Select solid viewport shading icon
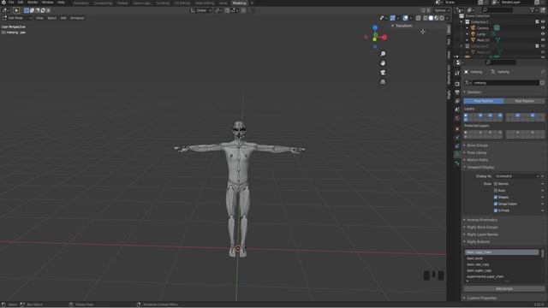The height and width of the screenshot is (308, 548). 431,18
